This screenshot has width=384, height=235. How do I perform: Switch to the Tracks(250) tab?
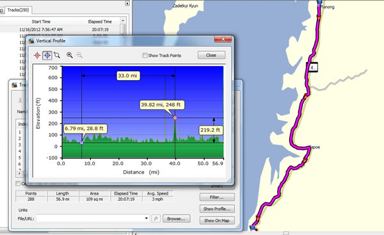[18, 10]
